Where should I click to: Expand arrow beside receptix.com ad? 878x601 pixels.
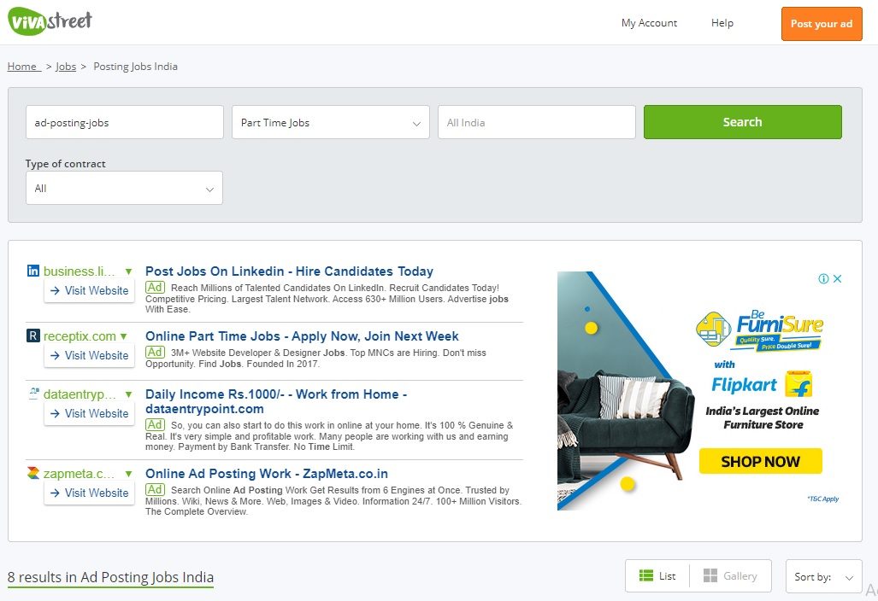(123, 336)
